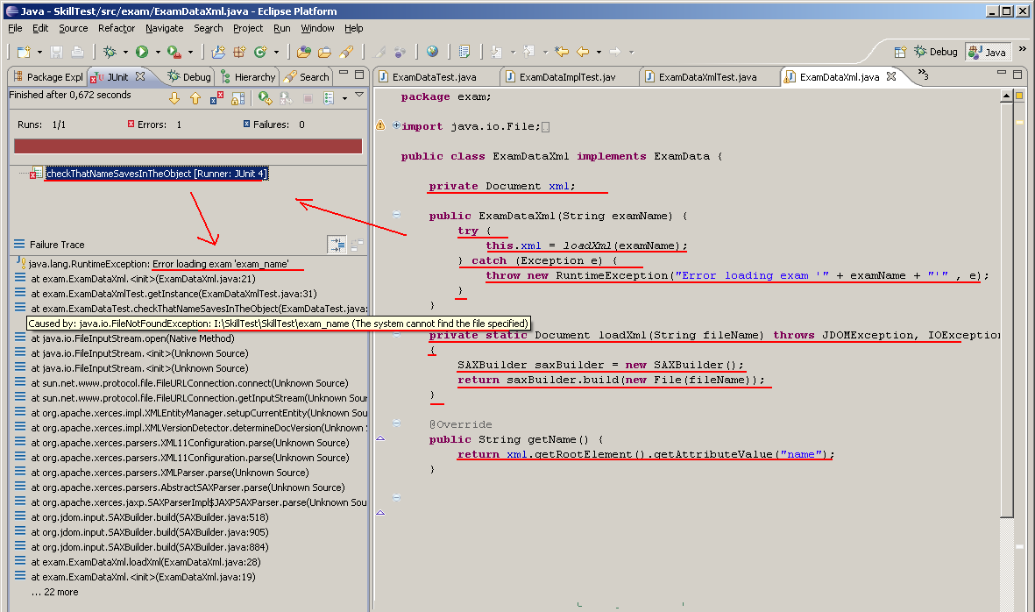Image resolution: width=1035 pixels, height=612 pixels.
Task: Jump to previous failed test
Action: point(195,98)
